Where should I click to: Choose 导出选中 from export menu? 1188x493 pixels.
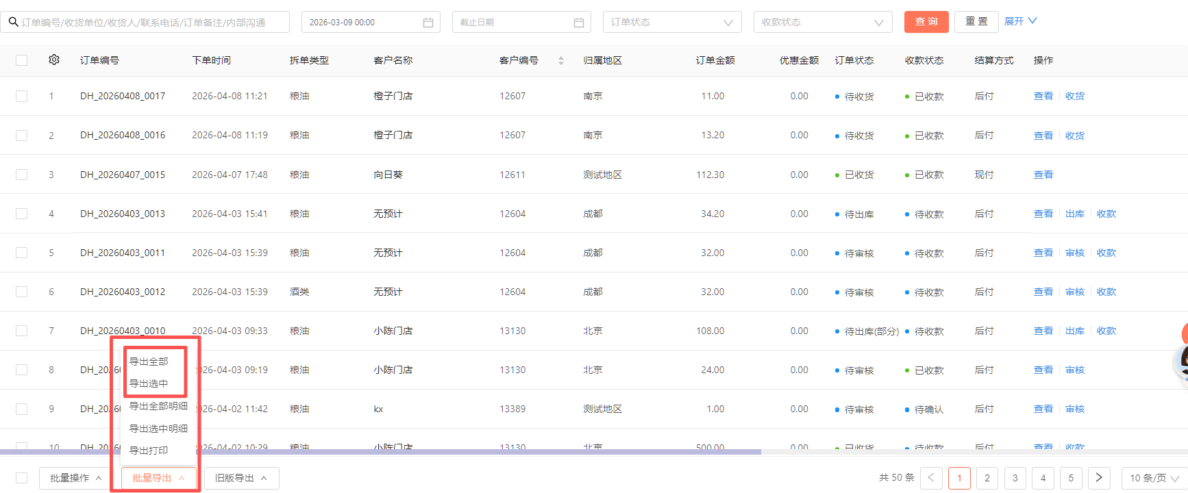[149, 383]
